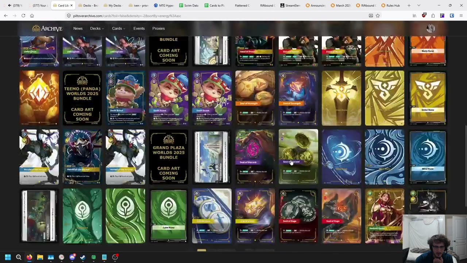Viewport: 467px width, 263px height.
Task: Open the Windows Start menu
Action: point(8,257)
